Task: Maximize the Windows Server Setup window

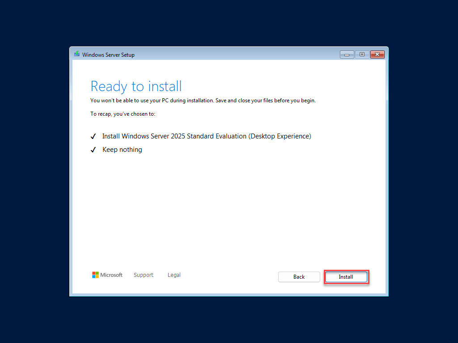Action: (362, 54)
